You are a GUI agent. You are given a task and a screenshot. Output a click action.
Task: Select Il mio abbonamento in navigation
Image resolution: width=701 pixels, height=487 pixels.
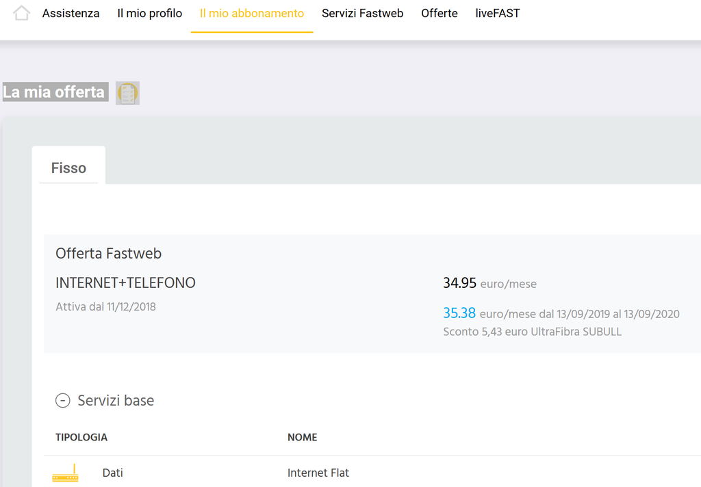pos(252,14)
